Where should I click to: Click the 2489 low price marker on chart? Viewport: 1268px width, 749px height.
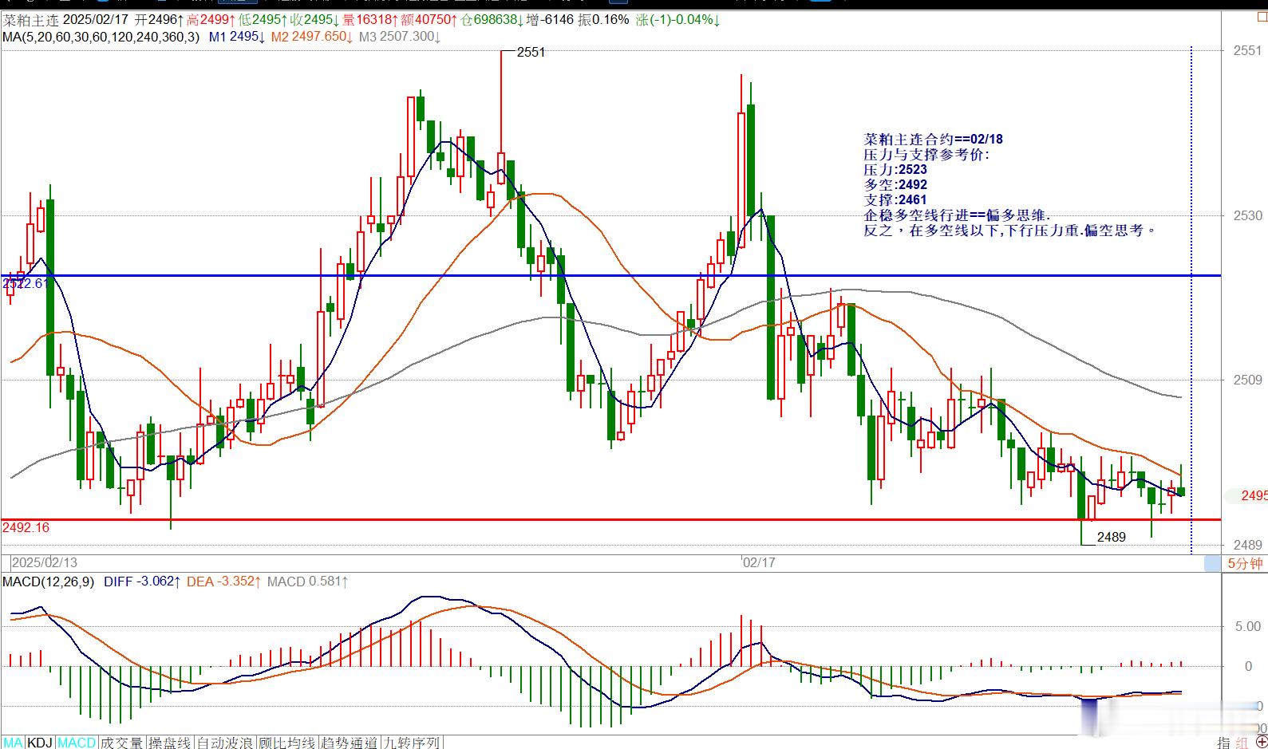click(x=1111, y=537)
